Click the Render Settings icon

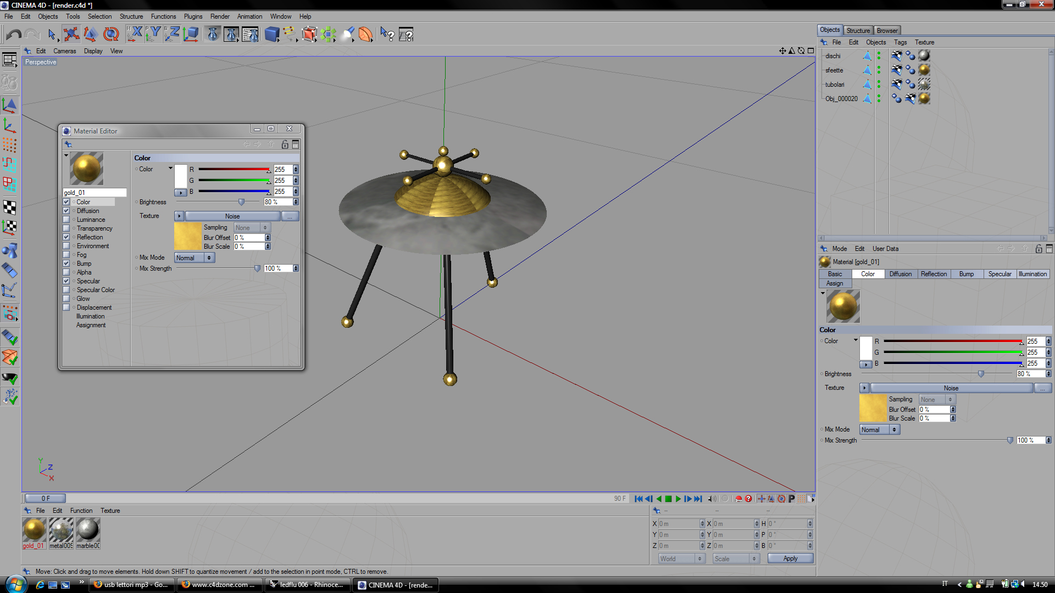(x=250, y=35)
